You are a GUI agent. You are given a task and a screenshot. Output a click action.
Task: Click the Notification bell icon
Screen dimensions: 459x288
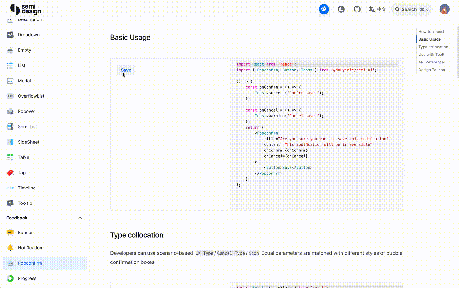coord(10,248)
